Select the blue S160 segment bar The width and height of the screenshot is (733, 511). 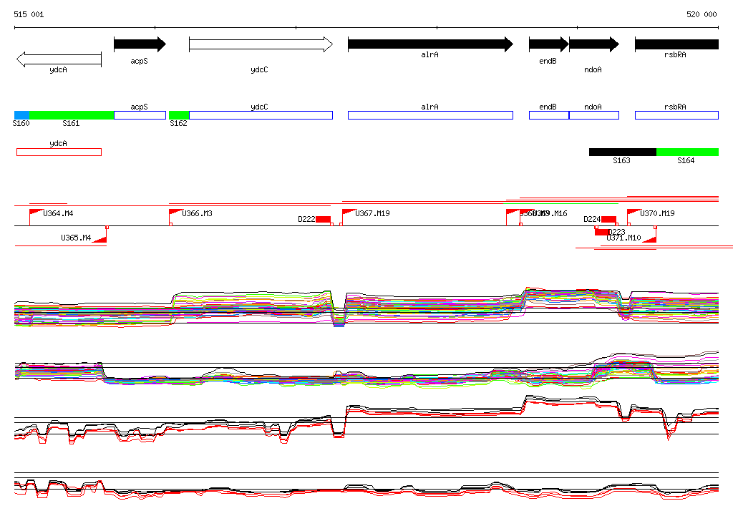(x=22, y=115)
